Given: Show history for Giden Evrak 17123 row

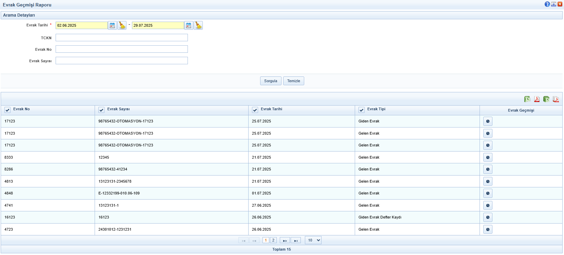Looking at the screenshot, I should coord(488,121).
